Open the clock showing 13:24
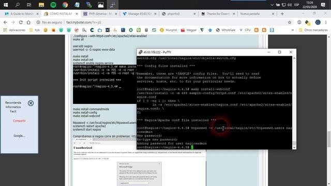 (309, 5)
